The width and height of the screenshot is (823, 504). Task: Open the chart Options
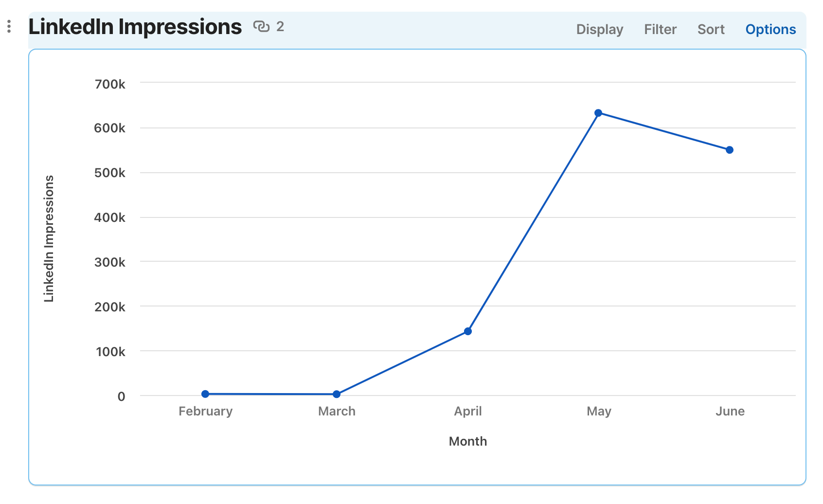point(770,29)
